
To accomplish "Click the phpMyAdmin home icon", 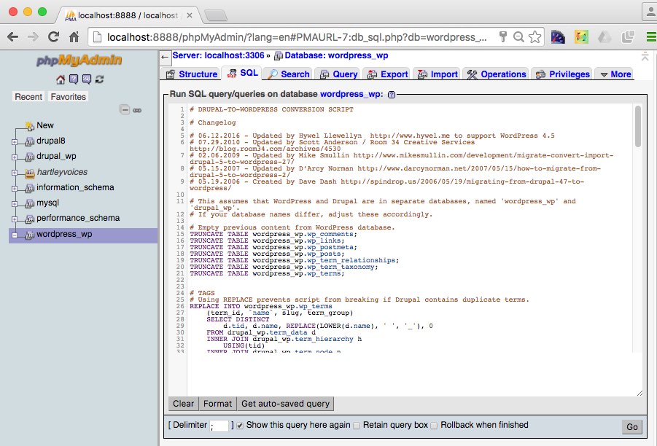I will click(61, 79).
